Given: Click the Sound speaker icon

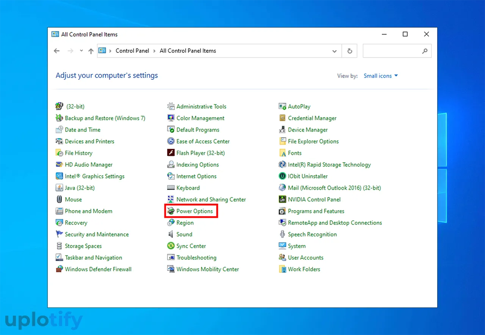Looking at the screenshot, I should [171, 234].
